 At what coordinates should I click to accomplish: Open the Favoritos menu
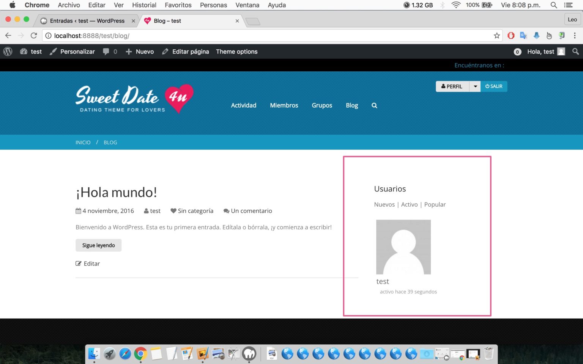click(178, 5)
